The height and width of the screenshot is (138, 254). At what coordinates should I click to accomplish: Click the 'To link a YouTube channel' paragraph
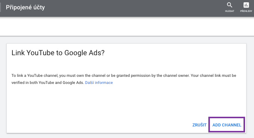(124, 79)
